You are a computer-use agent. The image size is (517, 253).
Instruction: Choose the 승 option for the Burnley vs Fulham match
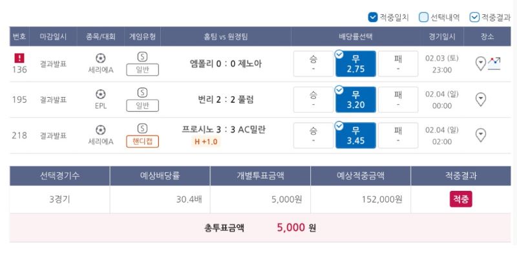click(313, 100)
